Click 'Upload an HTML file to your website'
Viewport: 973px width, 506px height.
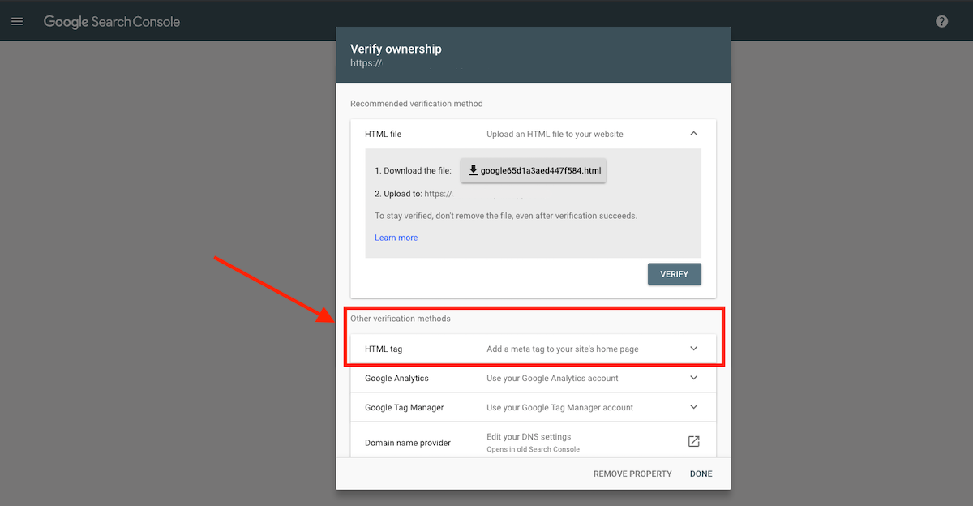click(555, 134)
